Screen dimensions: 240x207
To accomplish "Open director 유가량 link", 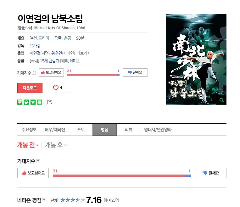I will pos(35,46).
